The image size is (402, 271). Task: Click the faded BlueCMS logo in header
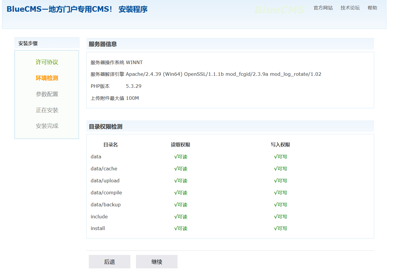coord(280,10)
